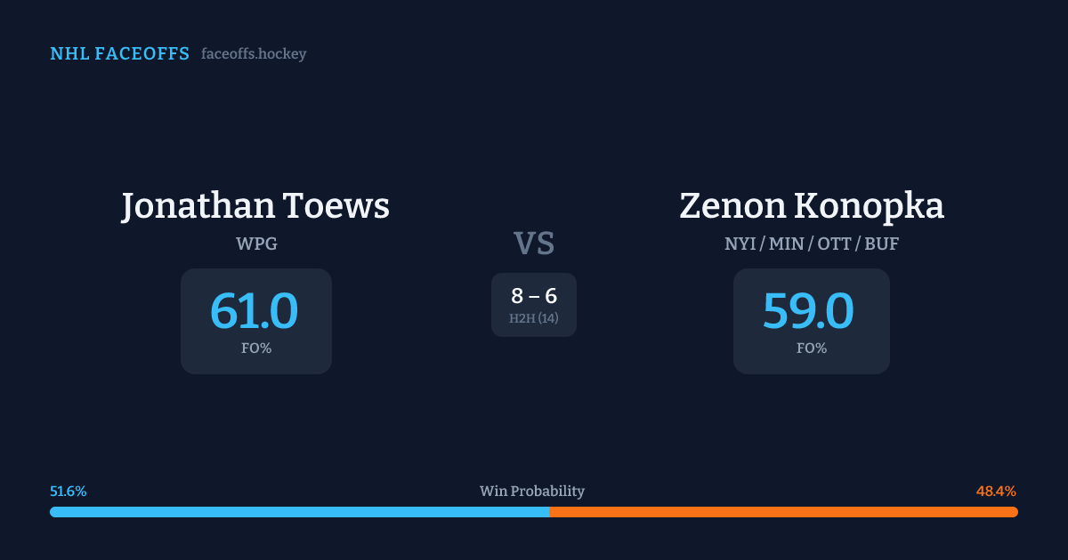The height and width of the screenshot is (560, 1068).
Task: Click the Win Probability heading
Action: point(532,492)
